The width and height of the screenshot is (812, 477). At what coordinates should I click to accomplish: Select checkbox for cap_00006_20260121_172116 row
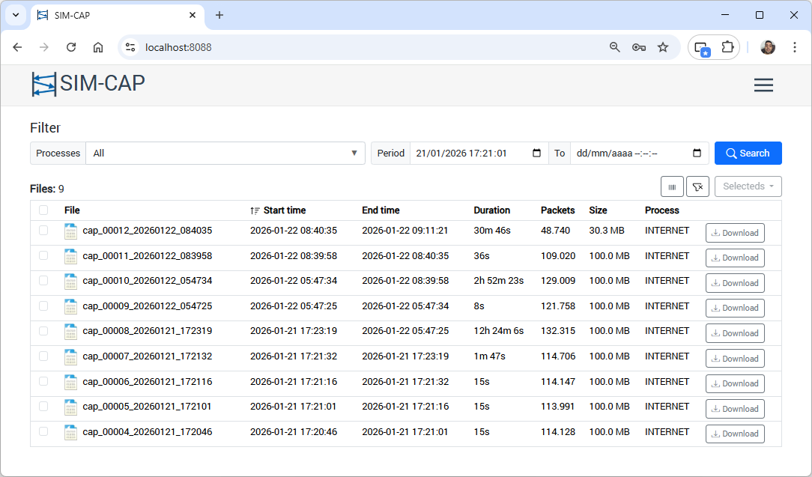[x=43, y=381]
